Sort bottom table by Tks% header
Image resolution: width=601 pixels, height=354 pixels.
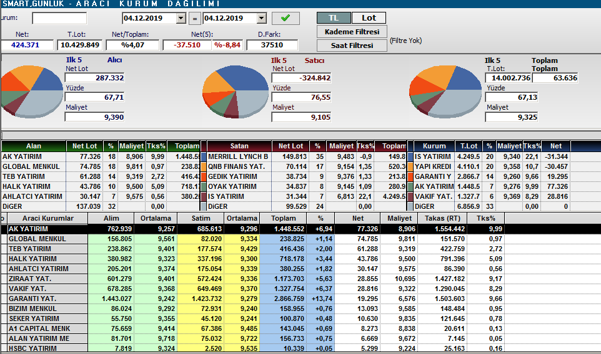point(485,218)
